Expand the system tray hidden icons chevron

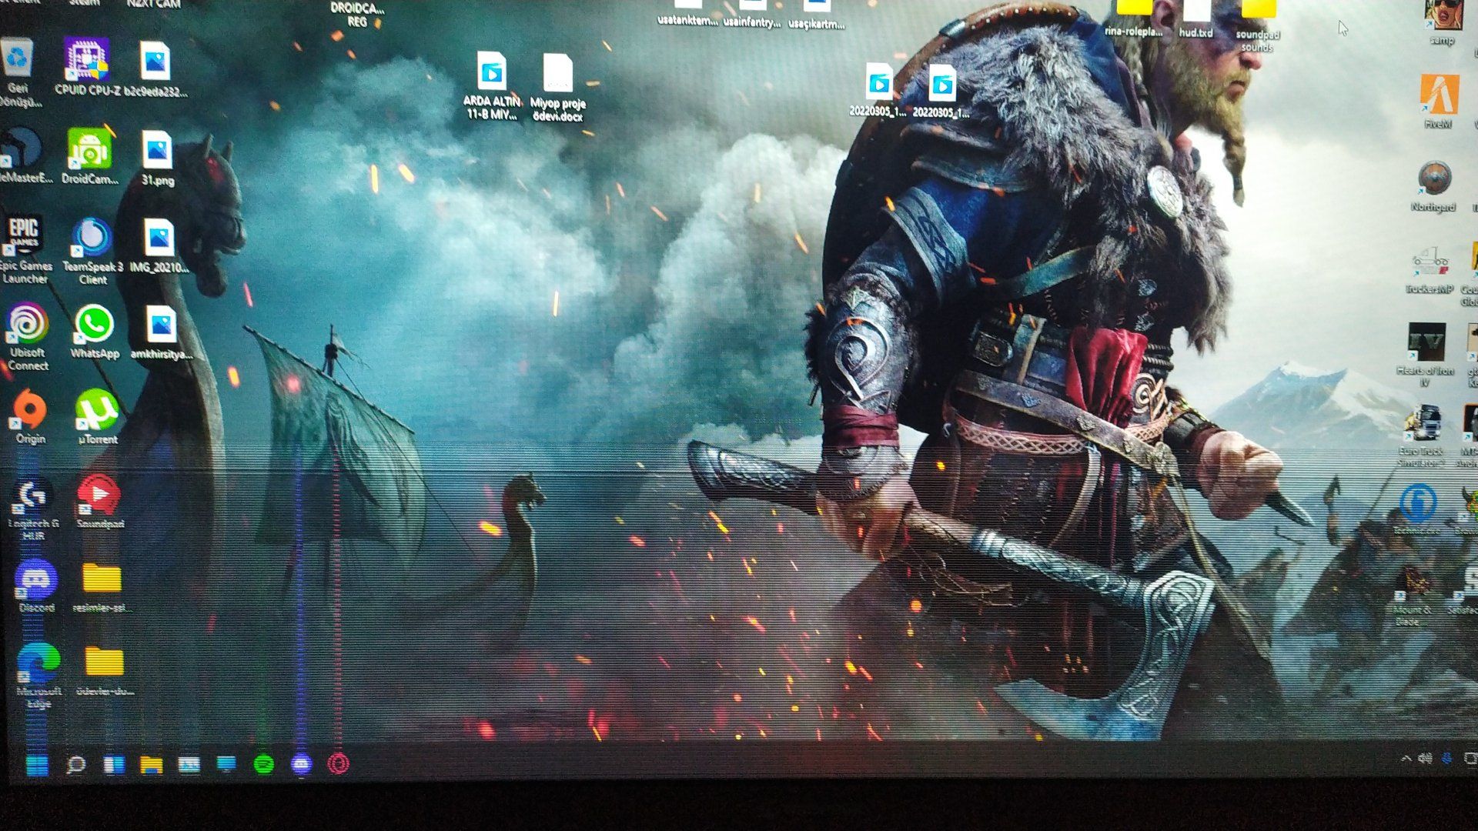[x=1406, y=759]
